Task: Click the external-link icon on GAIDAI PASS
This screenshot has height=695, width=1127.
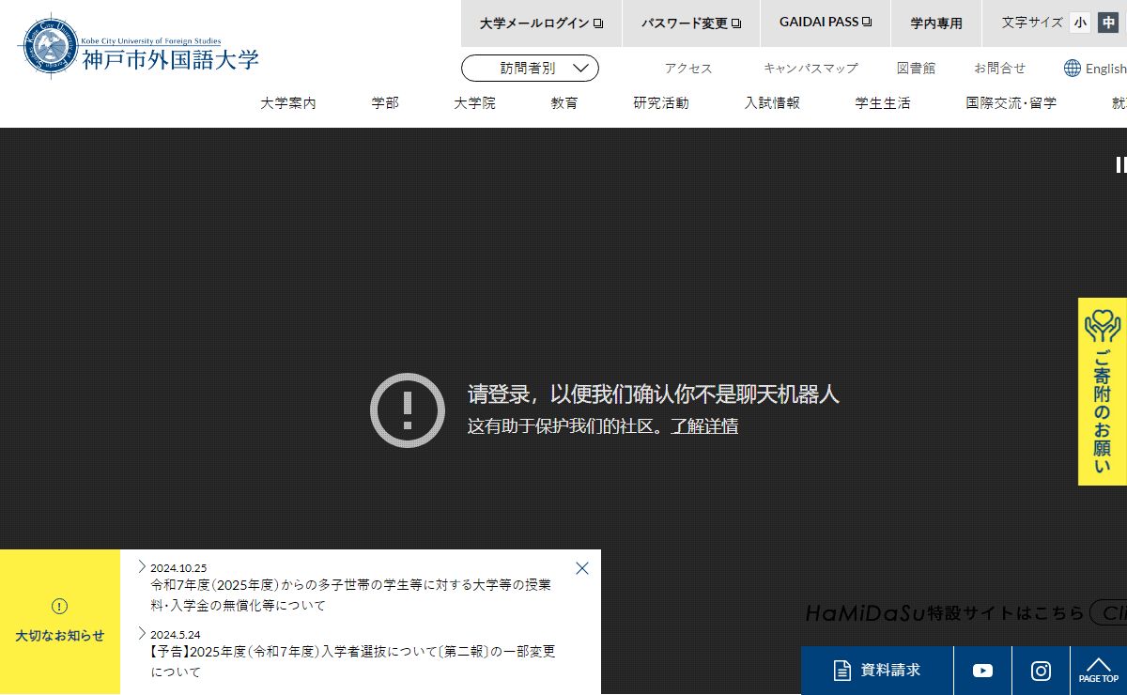Action: click(x=867, y=23)
